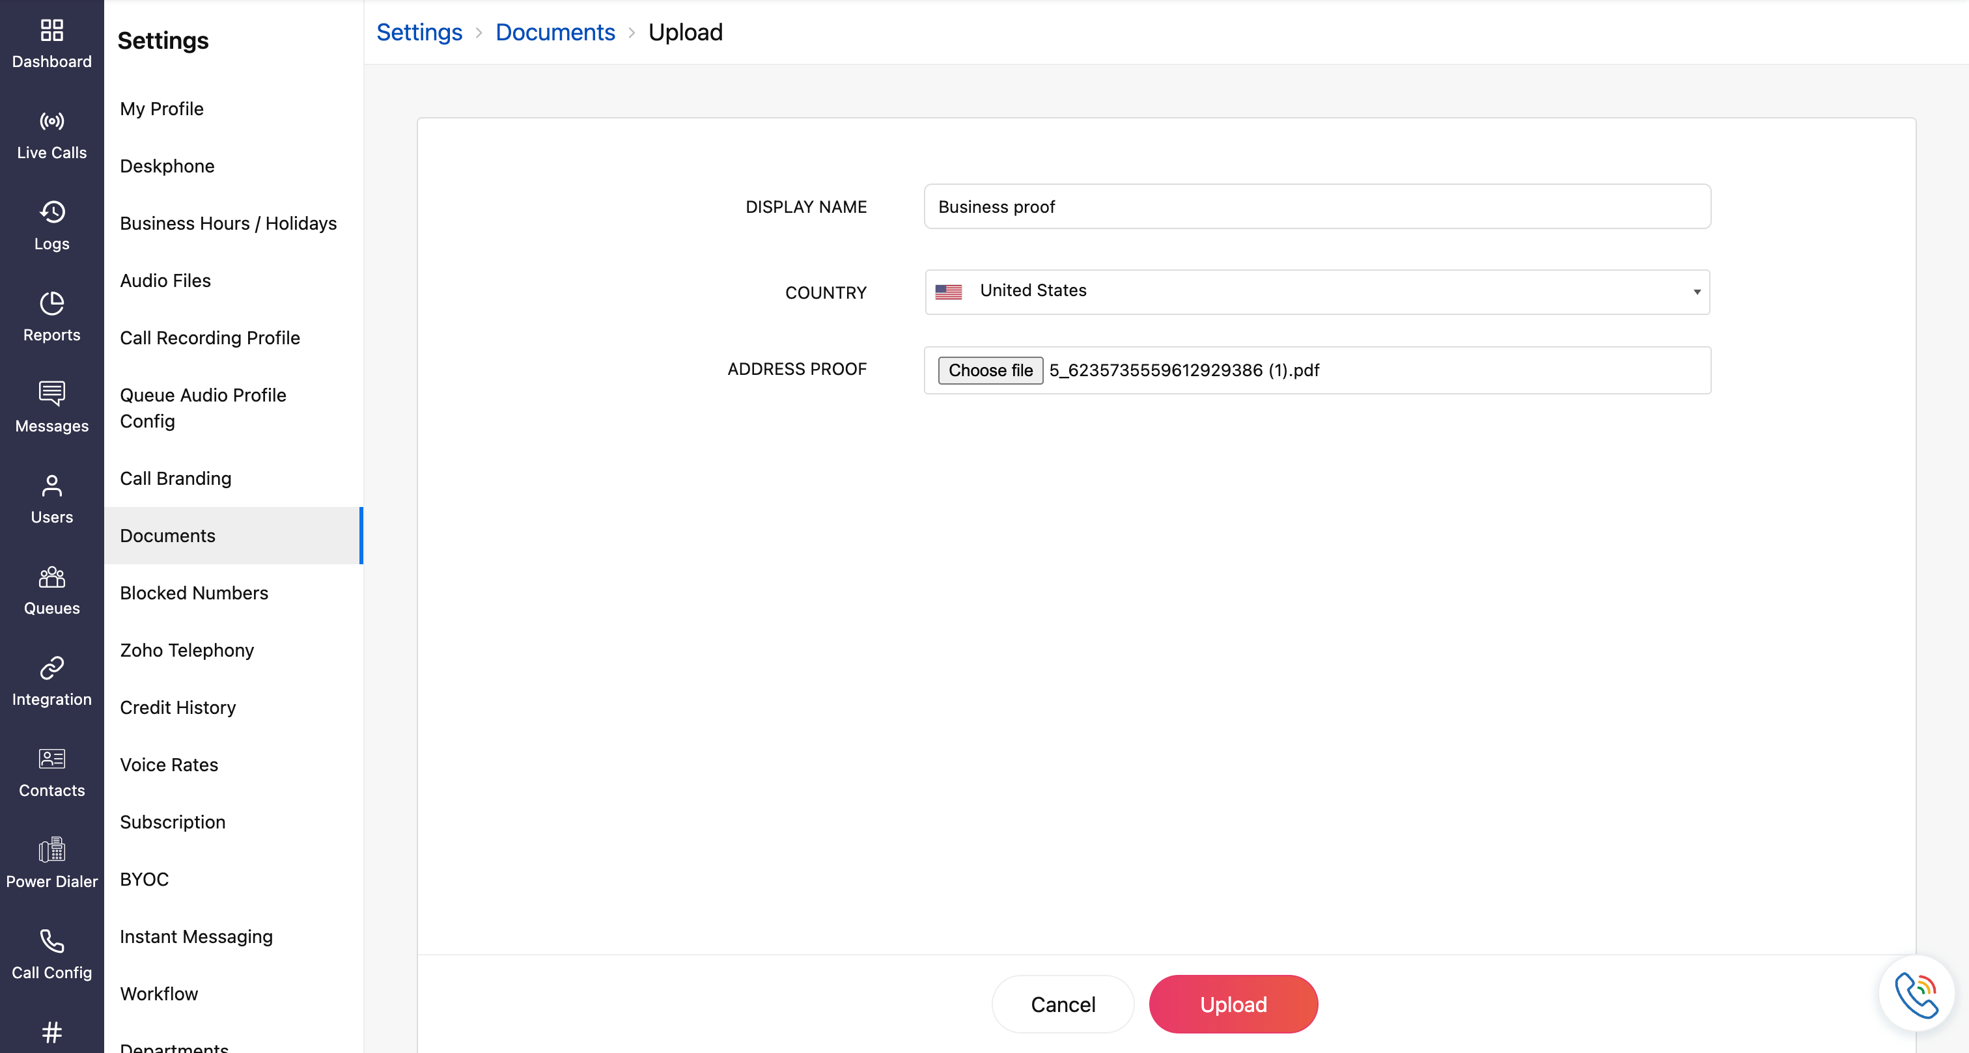Go to Live Calls broadcast icon
The width and height of the screenshot is (1969, 1053).
(52, 121)
